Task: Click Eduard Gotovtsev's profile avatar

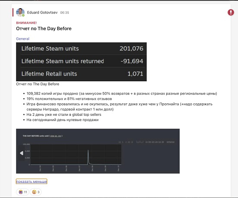Action: pos(20,12)
